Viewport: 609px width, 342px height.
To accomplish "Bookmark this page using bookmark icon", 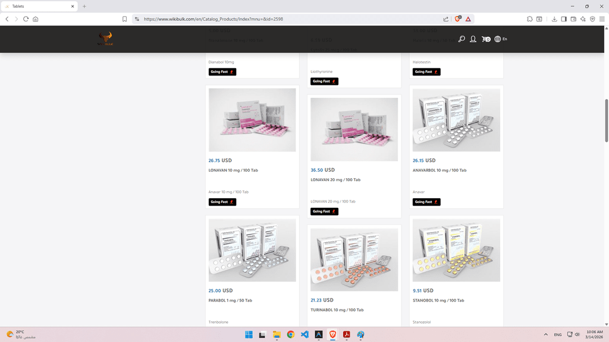I will [124, 19].
